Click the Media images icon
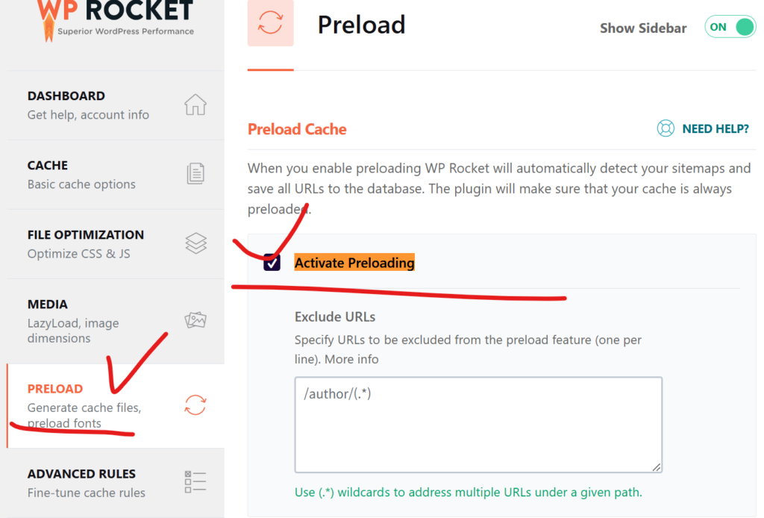The height and width of the screenshot is (518, 764). (x=195, y=319)
